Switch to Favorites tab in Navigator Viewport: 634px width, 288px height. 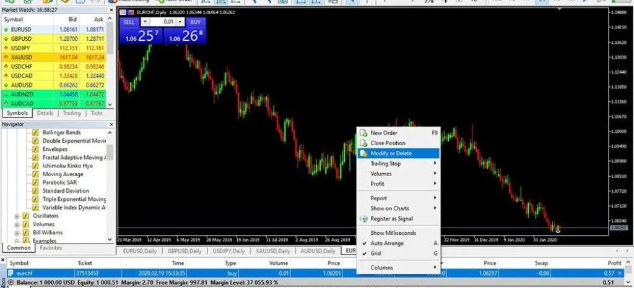(51, 248)
